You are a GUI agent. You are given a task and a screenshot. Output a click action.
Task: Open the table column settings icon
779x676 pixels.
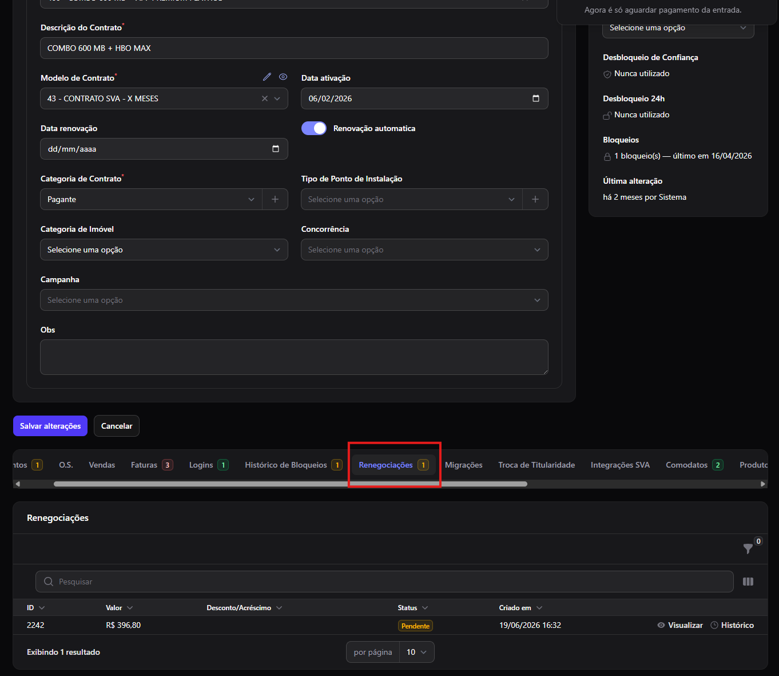pos(748,582)
